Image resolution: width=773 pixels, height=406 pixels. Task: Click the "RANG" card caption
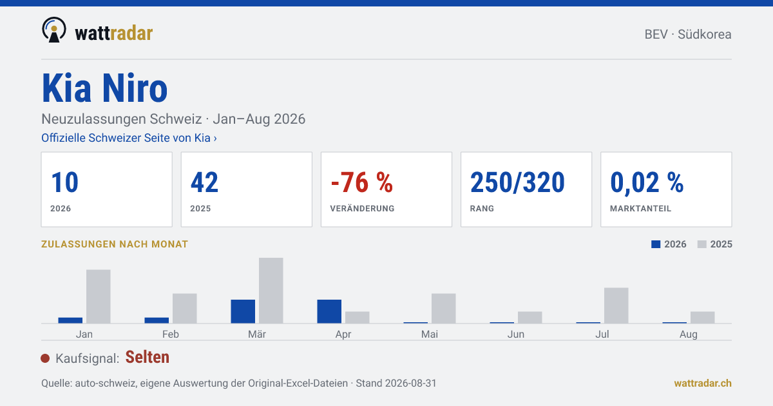pos(482,209)
